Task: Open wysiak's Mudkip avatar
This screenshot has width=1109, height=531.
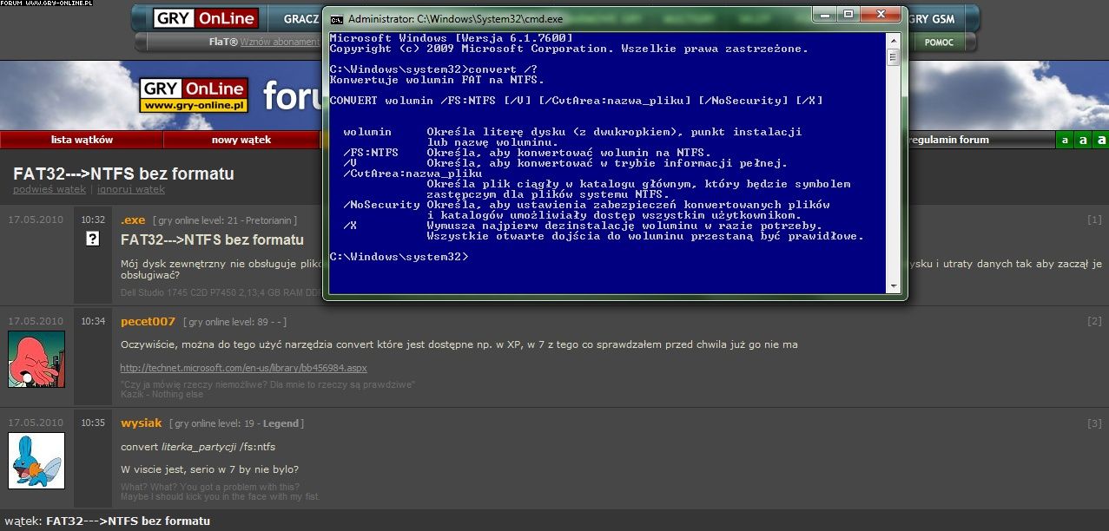Action: pos(36,461)
